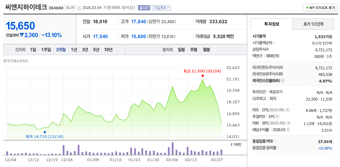Click the 목표주가 link
The width and height of the screenshot is (340, 167).
click(276, 92)
